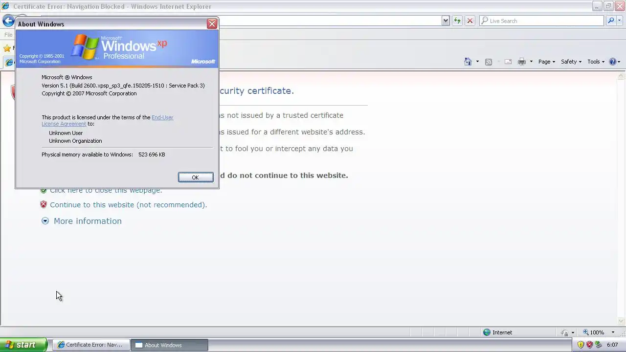This screenshot has width=626, height=352.
Task: Click the 'Version 5.1 (Build 2600...' line
Action: click(123, 86)
